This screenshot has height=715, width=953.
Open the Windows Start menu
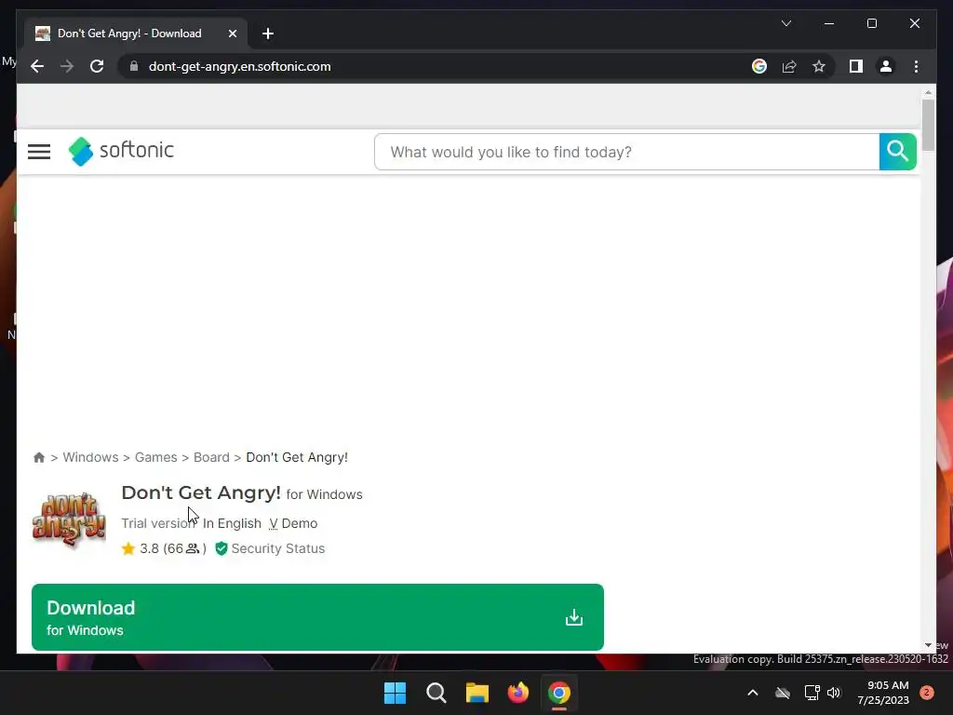395,693
